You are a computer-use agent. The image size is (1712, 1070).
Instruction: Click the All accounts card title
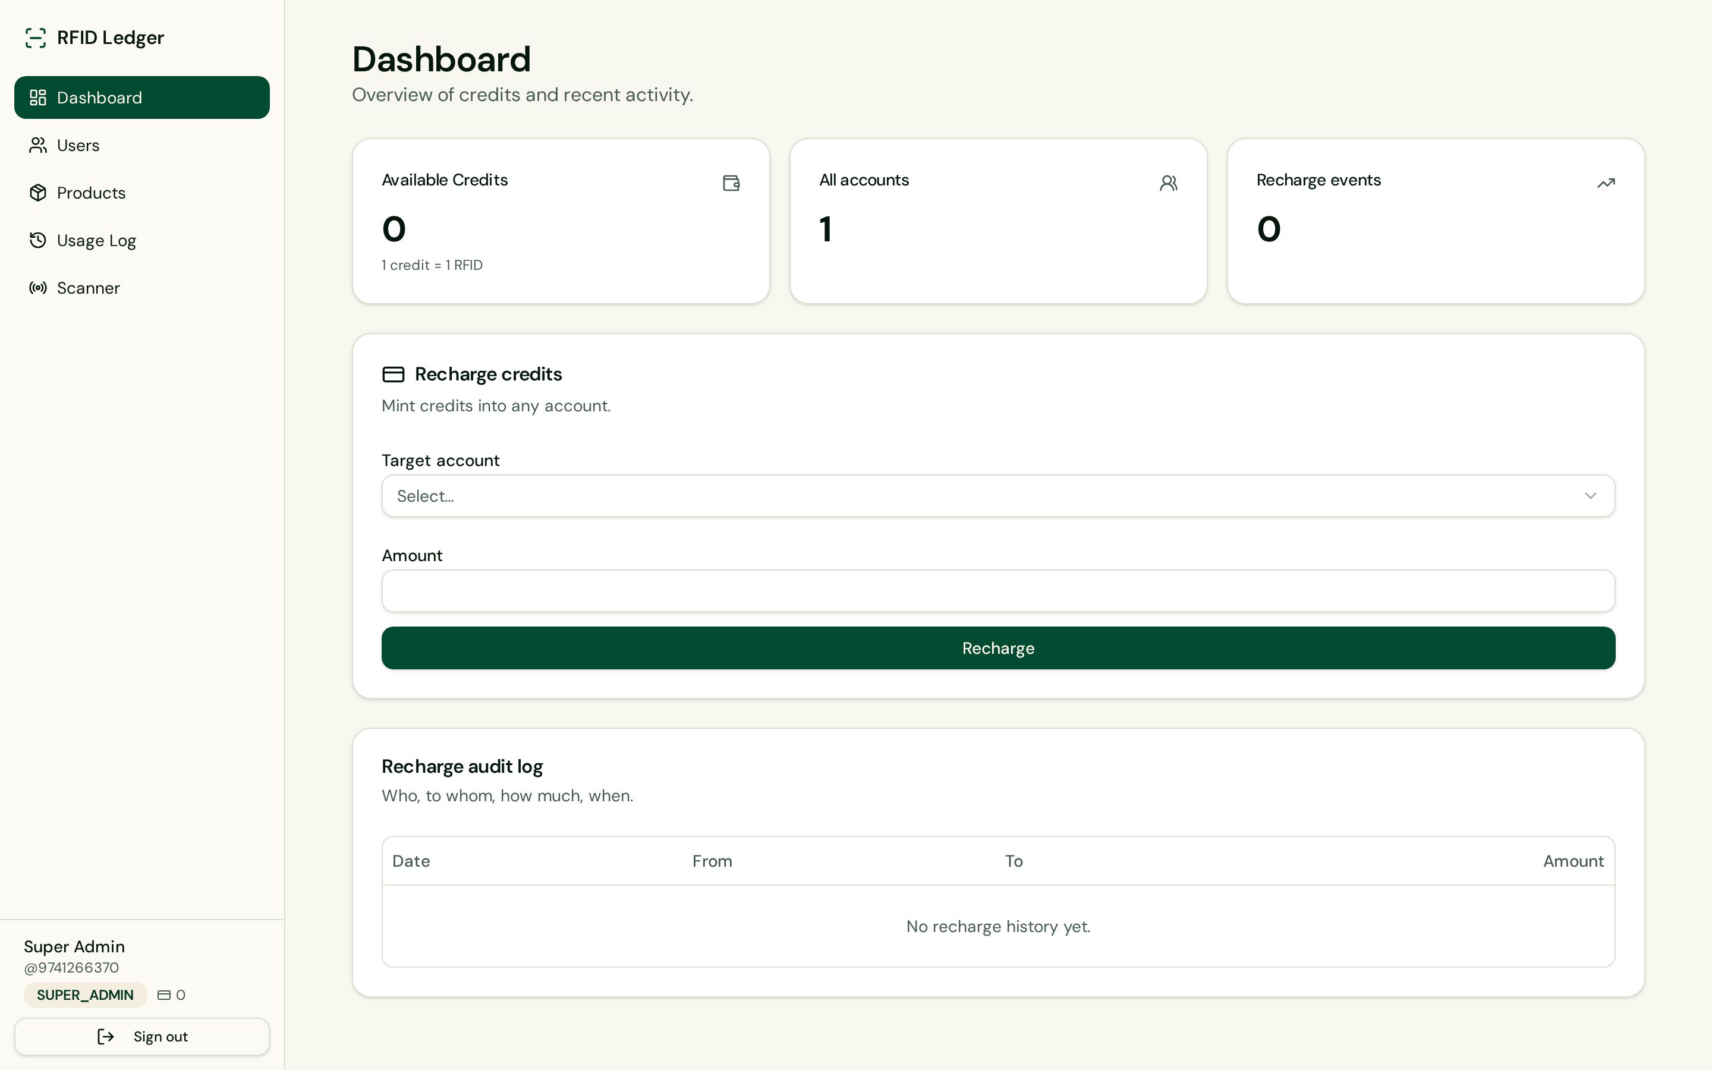click(x=864, y=180)
